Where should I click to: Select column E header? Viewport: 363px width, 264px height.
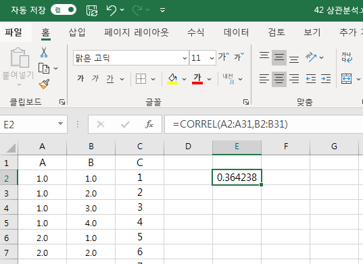(x=237, y=147)
